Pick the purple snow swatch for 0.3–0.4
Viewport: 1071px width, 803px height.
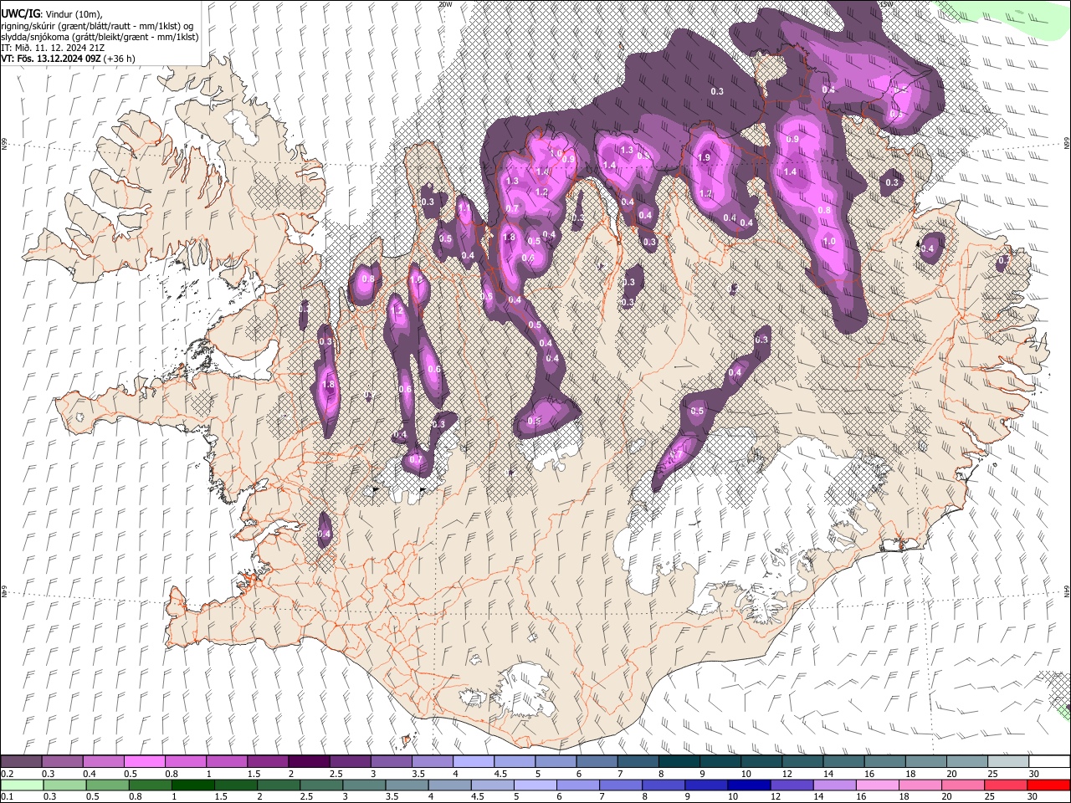click(63, 762)
